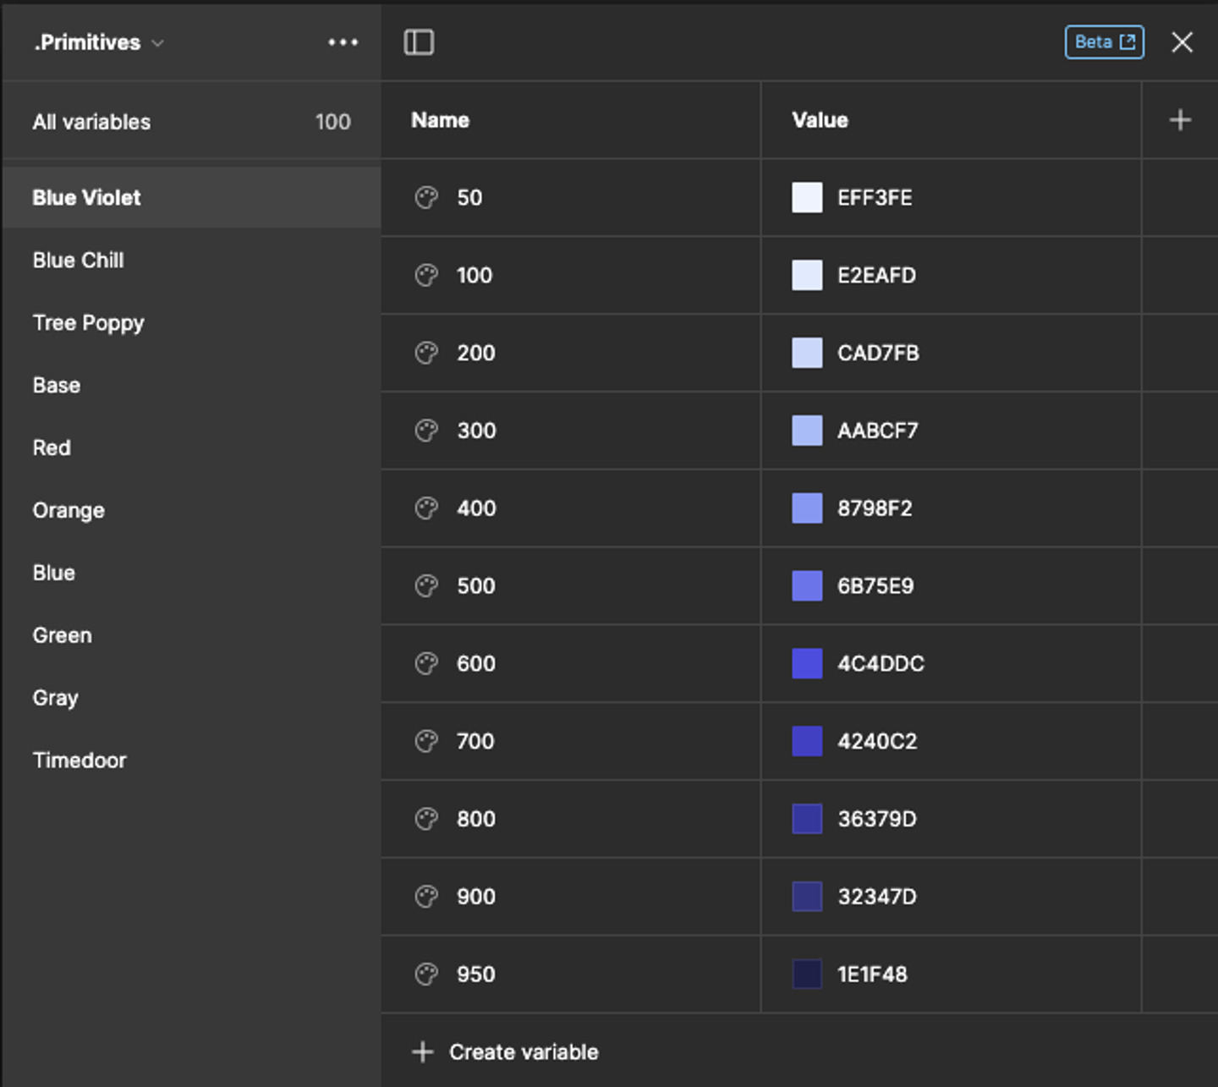Image resolution: width=1218 pixels, height=1087 pixels.
Task: Close the variables panel
Action: click(x=1182, y=42)
